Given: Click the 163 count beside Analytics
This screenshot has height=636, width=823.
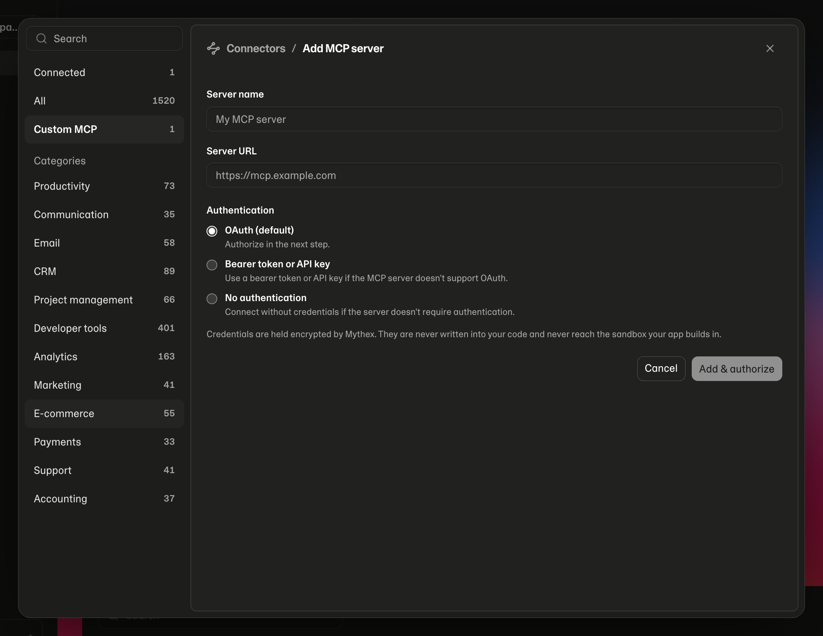Looking at the screenshot, I should 166,356.
